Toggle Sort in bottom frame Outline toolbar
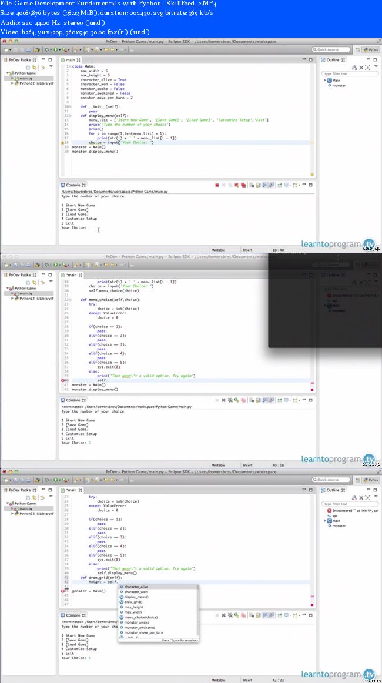Image resolution: width=382 pixels, height=683 pixels. [354, 498]
